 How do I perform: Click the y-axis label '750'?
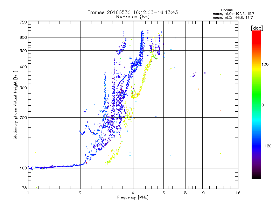(x=23, y=22)
